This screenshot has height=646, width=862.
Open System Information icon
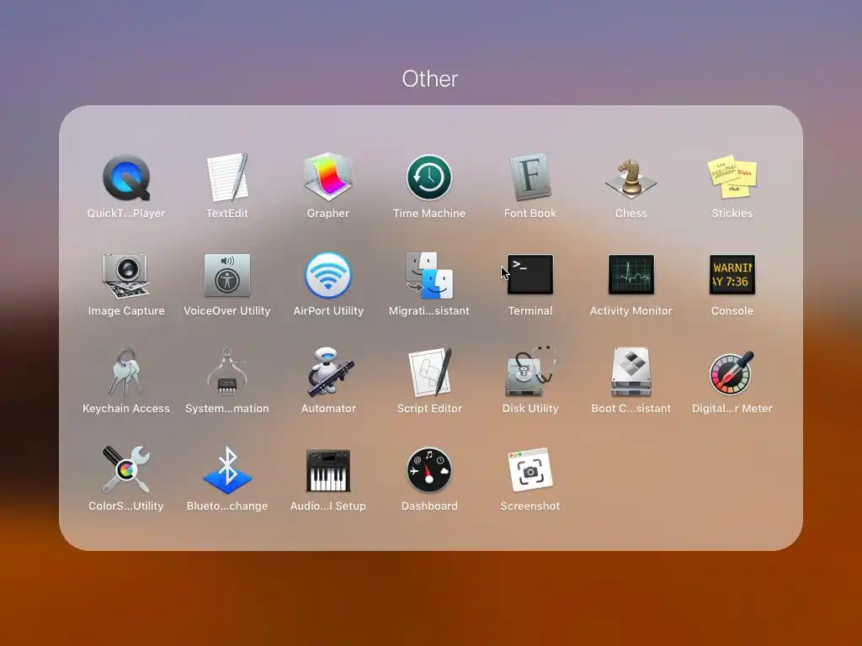tap(227, 373)
